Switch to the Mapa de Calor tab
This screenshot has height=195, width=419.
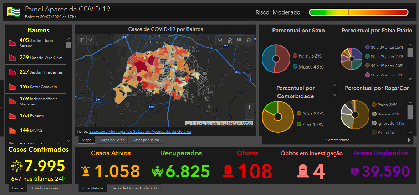click(112, 140)
